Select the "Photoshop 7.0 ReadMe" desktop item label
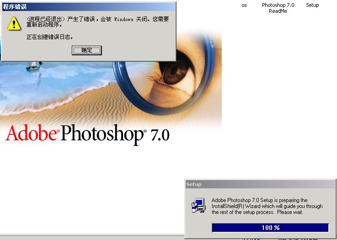Screen dimensions: 337x240 pos(278,8)
